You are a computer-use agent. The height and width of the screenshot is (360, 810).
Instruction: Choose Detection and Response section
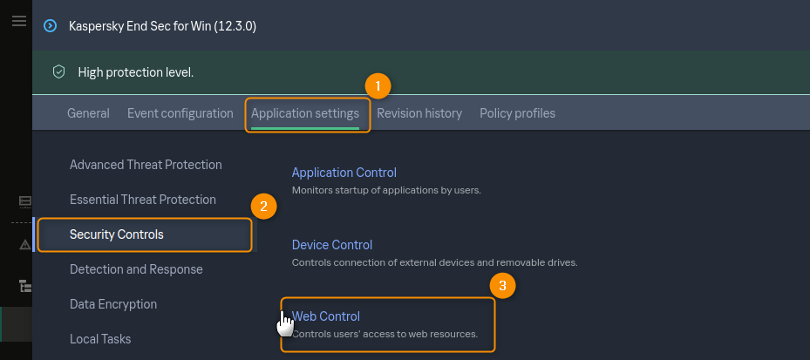(x=136, y=269)
